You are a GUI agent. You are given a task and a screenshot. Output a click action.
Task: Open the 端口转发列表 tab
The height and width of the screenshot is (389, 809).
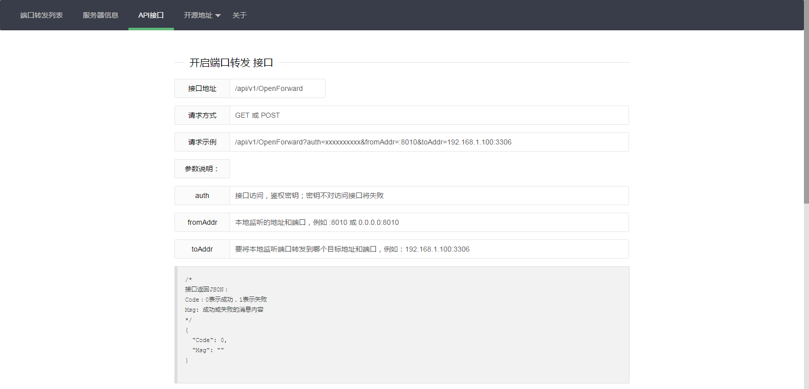click(41, 15)
